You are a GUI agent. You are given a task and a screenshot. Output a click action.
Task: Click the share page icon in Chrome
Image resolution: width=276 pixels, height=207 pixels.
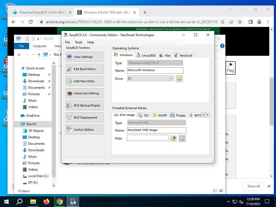click(231, 22)
